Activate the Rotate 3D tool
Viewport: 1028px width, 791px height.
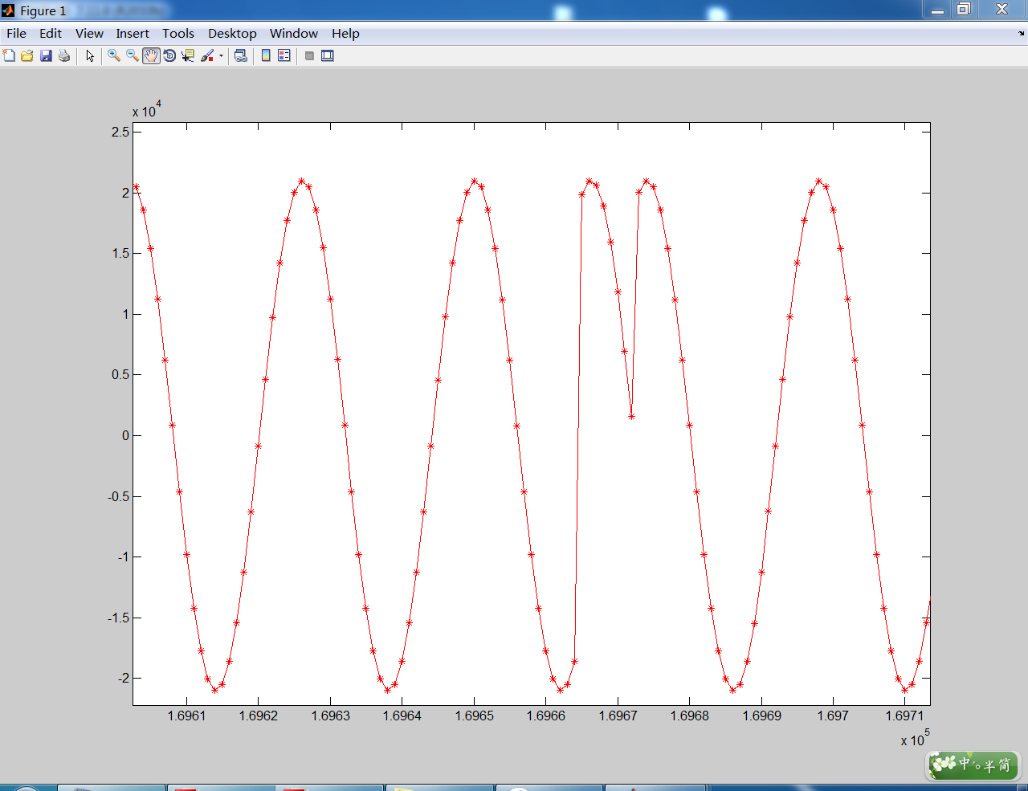[x=169, y=55]
